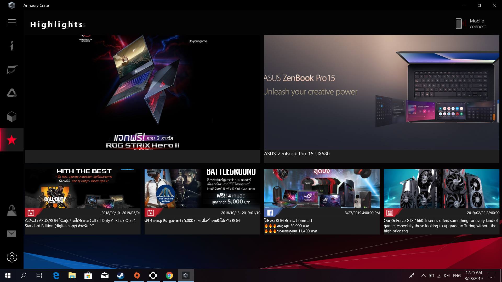The width and height of the screenshot is (502, 282).
Task: Open the battery status tray icon
Action: click(x=431, y=275)
